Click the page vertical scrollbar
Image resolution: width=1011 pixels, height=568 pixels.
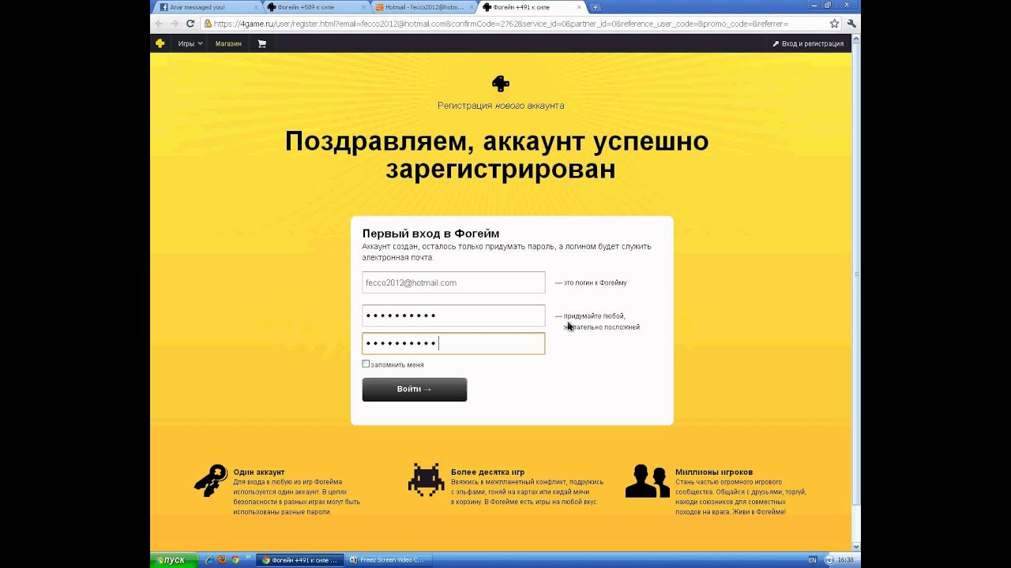tap(856, 276)
